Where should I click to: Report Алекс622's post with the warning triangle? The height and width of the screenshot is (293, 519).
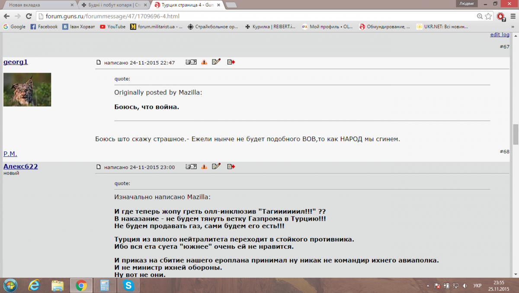(x=204, y=167)
